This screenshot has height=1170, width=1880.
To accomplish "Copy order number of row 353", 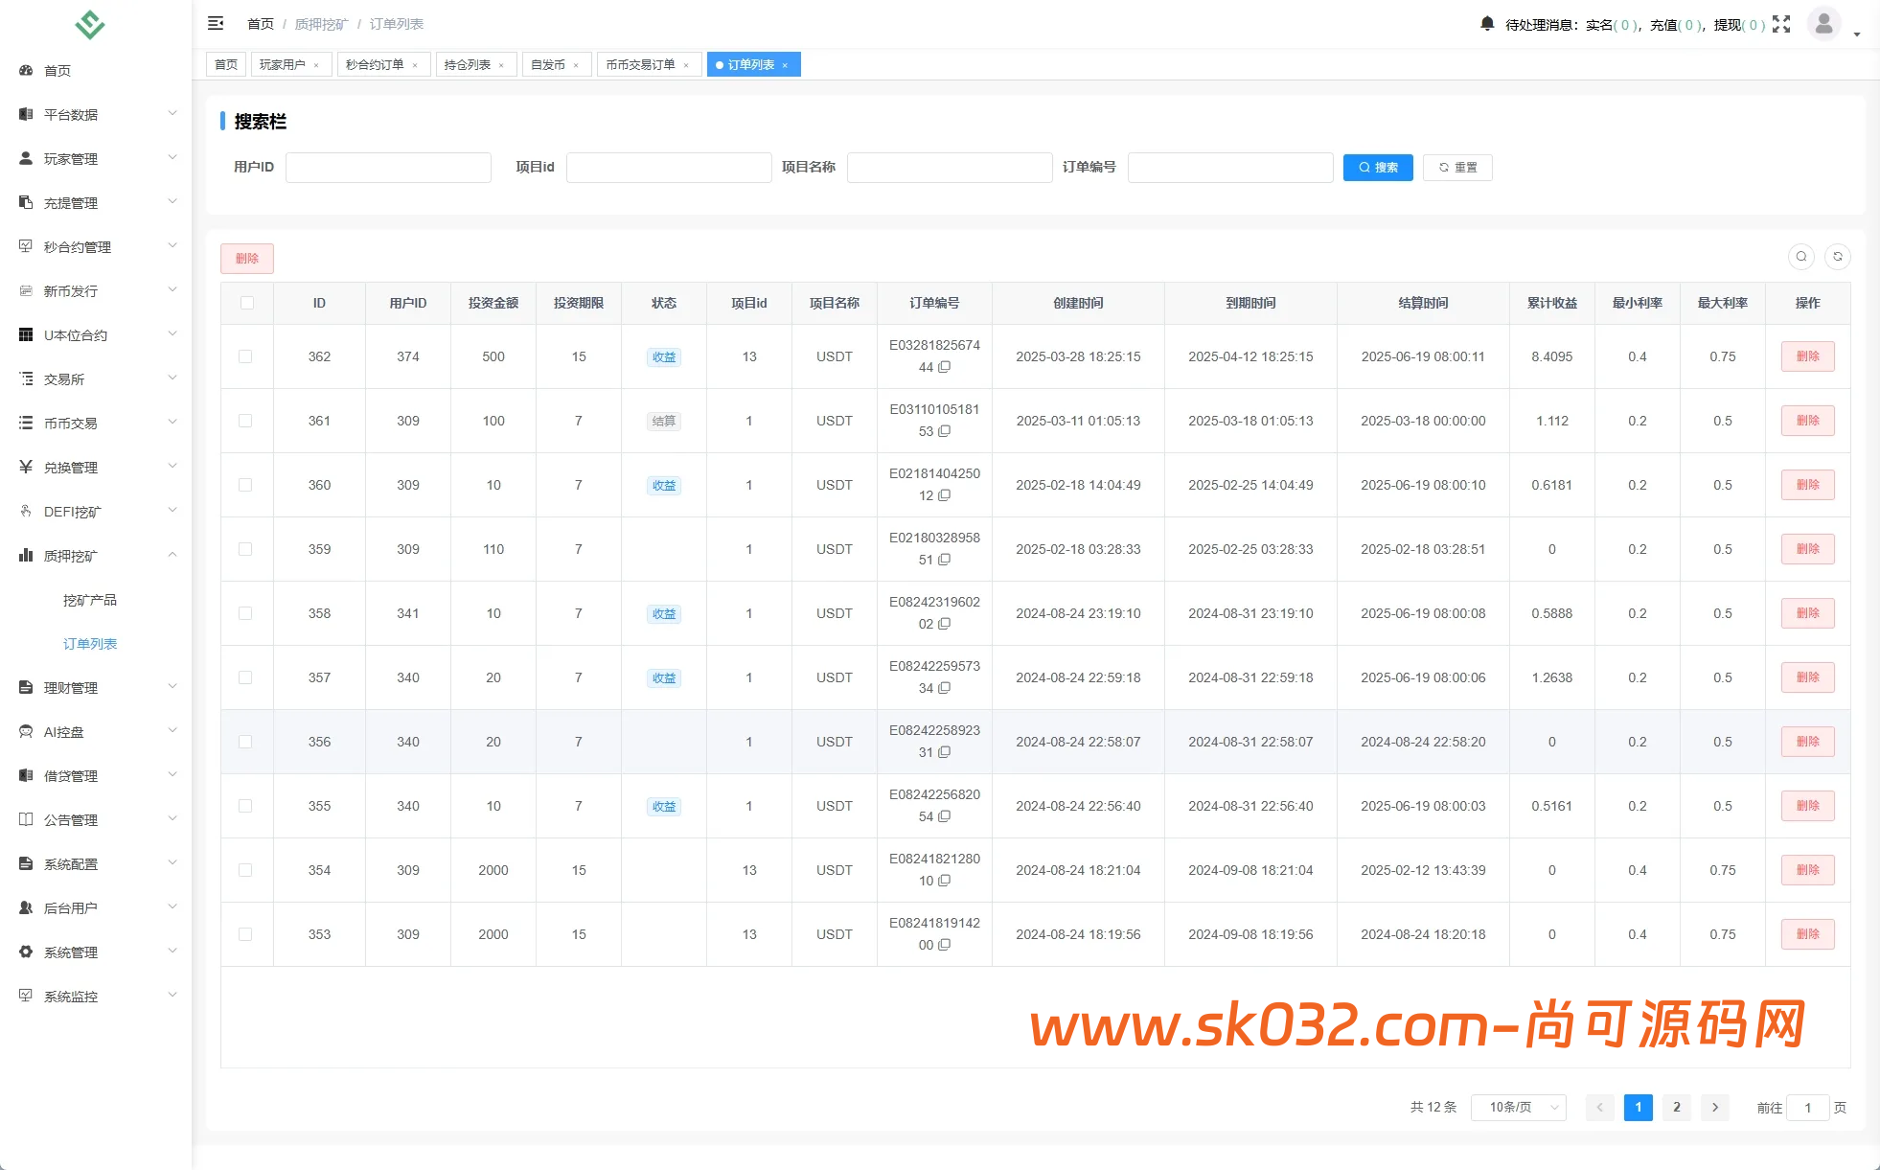I will (945, 945).
